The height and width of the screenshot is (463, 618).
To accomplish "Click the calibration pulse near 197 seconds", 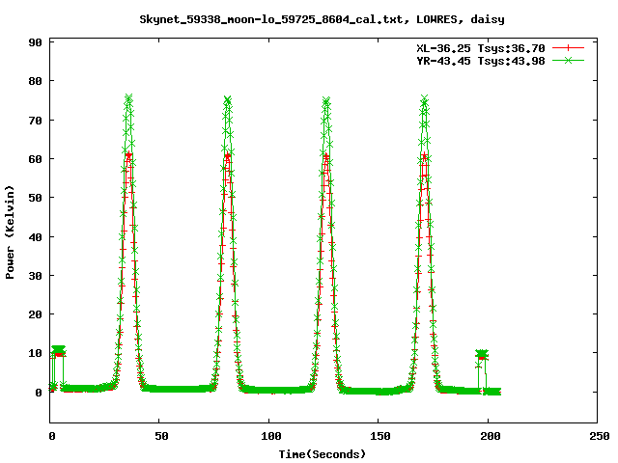I will [x=482, y=354].
